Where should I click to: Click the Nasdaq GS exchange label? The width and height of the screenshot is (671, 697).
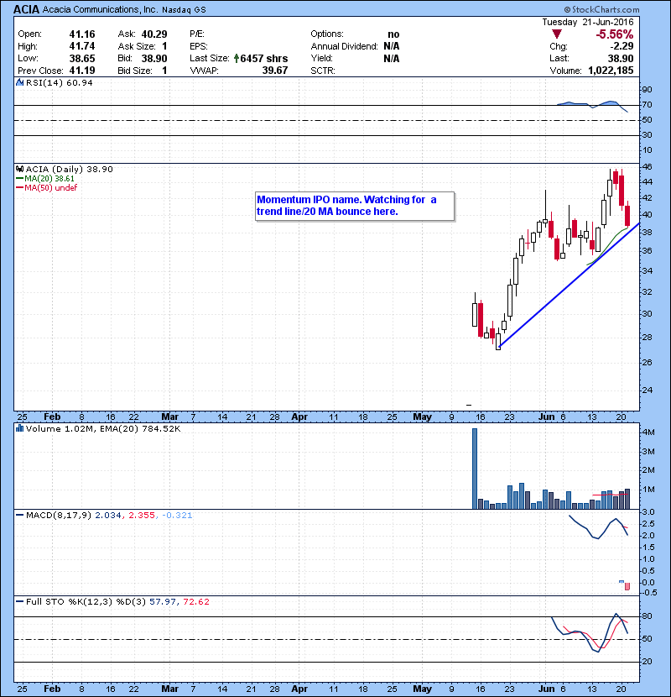point(184,10)
